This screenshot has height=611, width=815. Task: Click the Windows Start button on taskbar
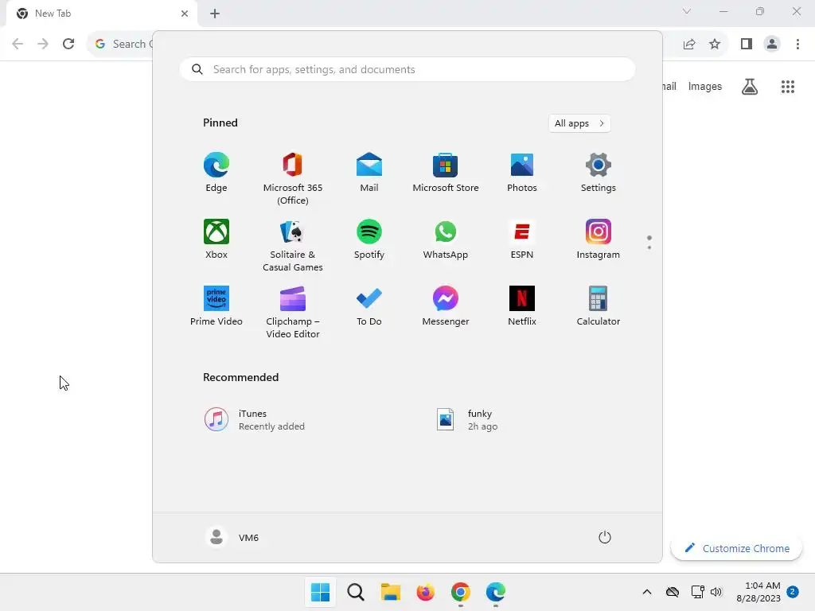point(320,592)
